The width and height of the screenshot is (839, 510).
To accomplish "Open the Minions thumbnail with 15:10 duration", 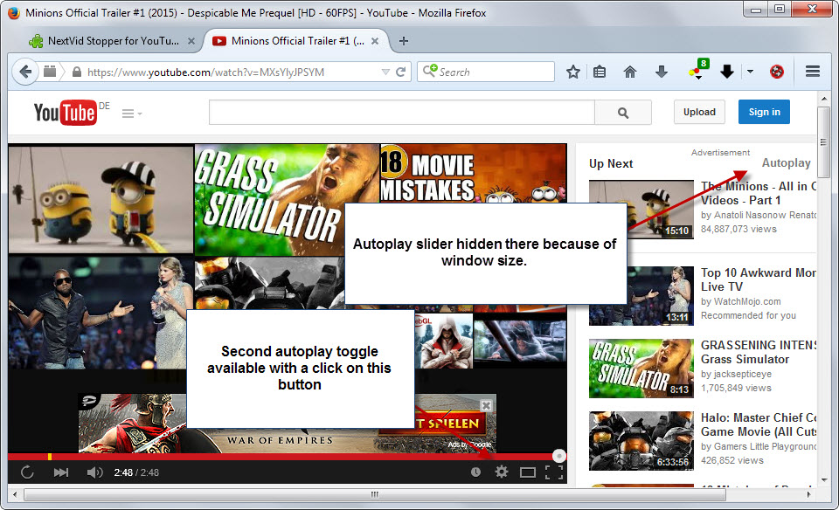I will 641,209.
